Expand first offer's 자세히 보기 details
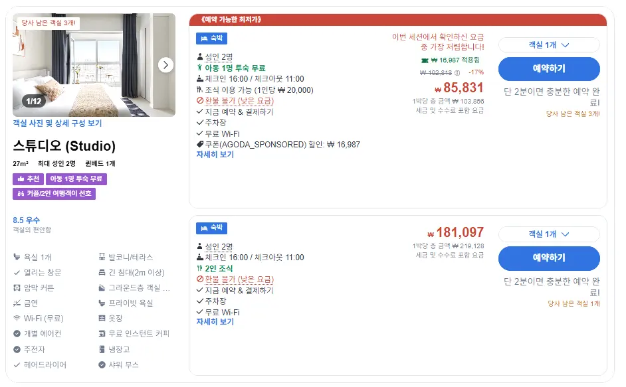Image resolution: width=626 pixels, height=387 pixels. coord(215,155)
